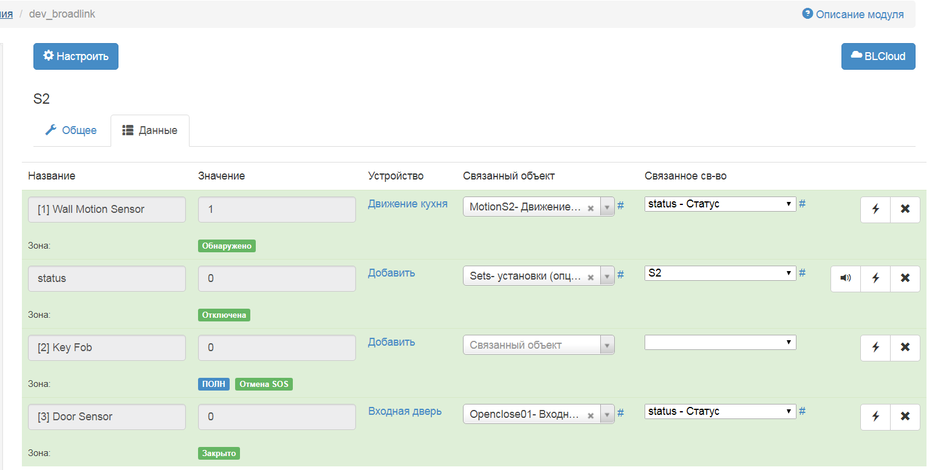Switch to the Общее tab
Image resolution: width=935 pixels, height=470 pixels.
pyautogui.click(x=72, y=130)
